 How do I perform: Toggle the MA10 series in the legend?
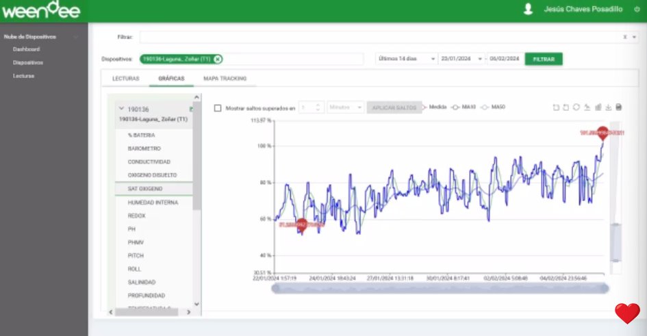(x=463, y=107)
